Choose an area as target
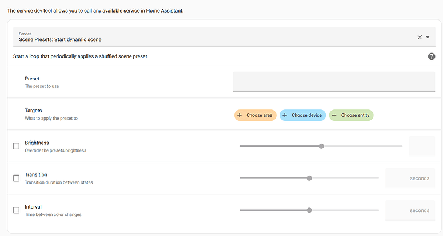The height and width of the screenshot is (236, 443). 258,115
